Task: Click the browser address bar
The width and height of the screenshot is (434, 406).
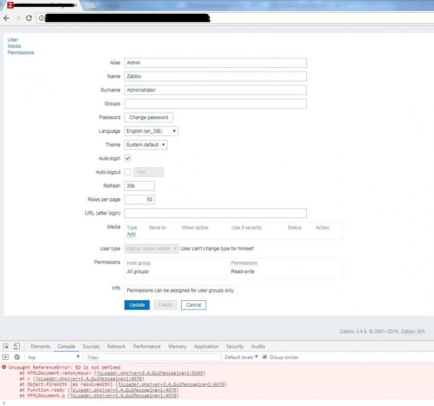Action: click(x=235, y=18)
